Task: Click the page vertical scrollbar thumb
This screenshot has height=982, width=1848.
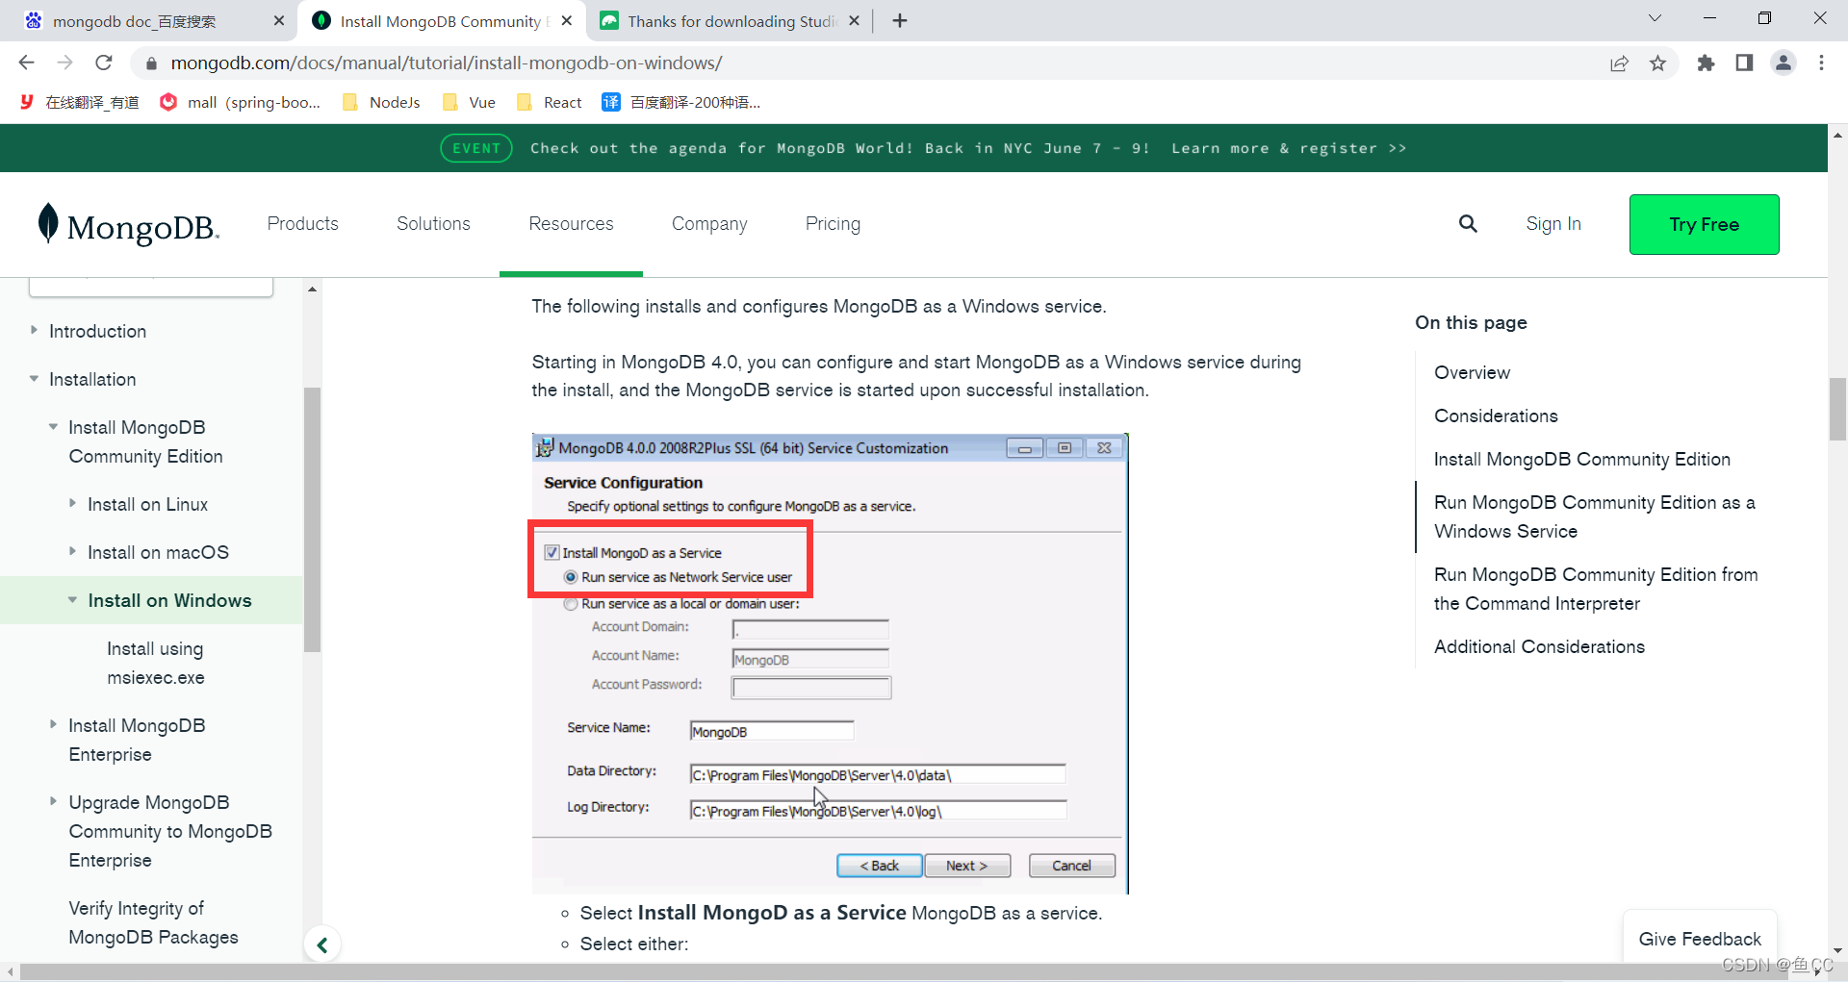Action: point(1837,410)
